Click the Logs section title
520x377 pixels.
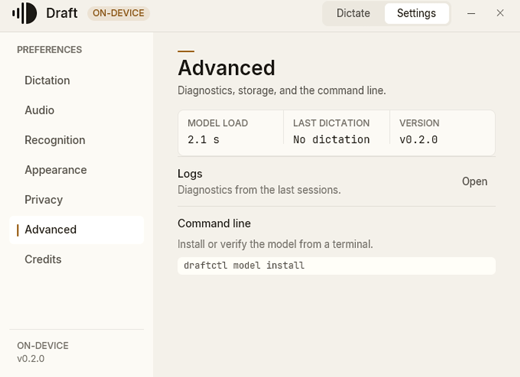point(190,174)
